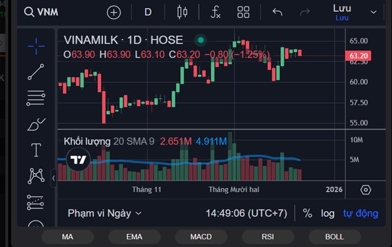Viewport: 392px width, 247px height.
Task: Select the MACD indicator tab
Action: point(201,237)
